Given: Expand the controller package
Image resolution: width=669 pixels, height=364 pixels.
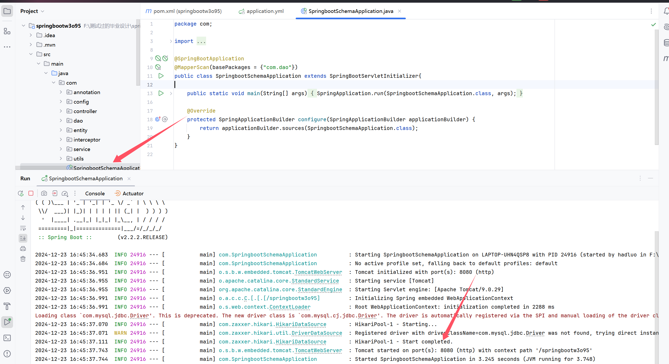Looking at the screenshot, I should (61, 111).
